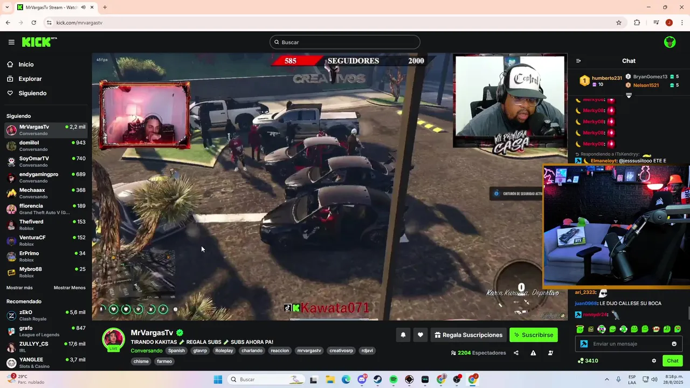Report stream with warning triangle icon

pyautogui.click(x=533, y=353)
